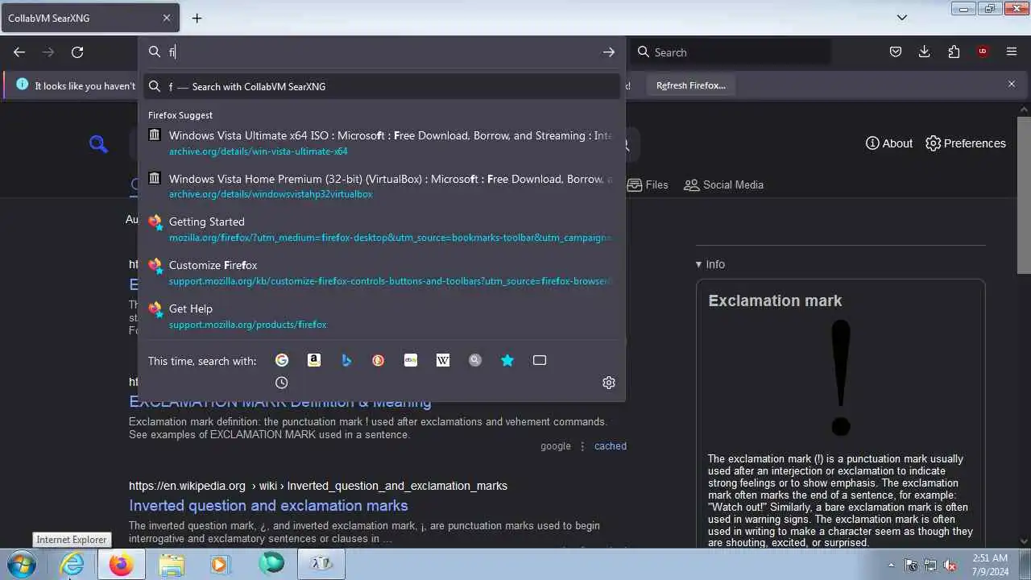Search this time with Bing
1031x580 pixels.
coord(346,360)
